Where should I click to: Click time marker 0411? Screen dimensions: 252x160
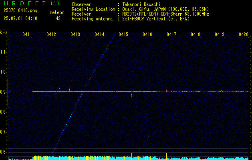click(27, 34)
